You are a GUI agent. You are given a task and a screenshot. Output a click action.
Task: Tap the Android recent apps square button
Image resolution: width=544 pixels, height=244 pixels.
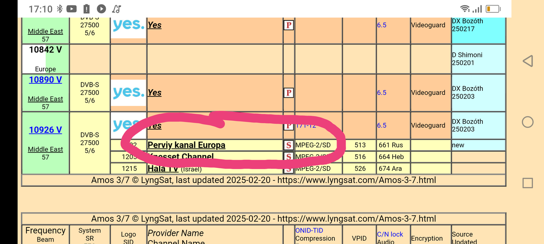point(527,183)
